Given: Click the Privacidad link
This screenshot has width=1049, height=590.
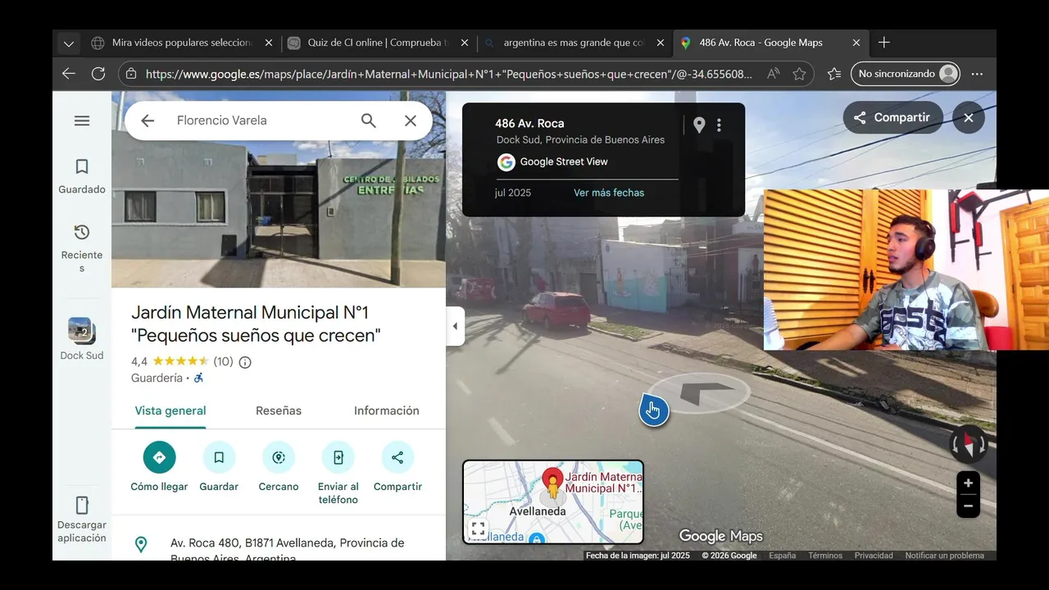Looking at the screenshot, I should [x=874, y=556].
